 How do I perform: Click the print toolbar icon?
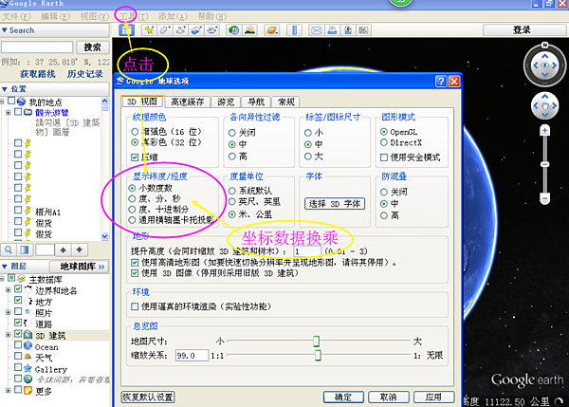[x=332, y=30]
